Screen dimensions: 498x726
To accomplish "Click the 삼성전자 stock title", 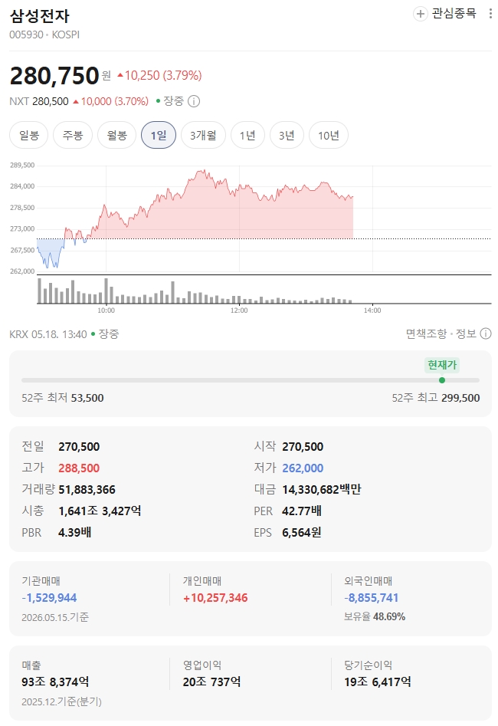I will point(39,16).
